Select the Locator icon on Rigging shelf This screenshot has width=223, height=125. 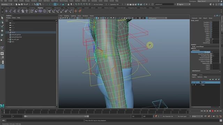[x=6, y=11]
